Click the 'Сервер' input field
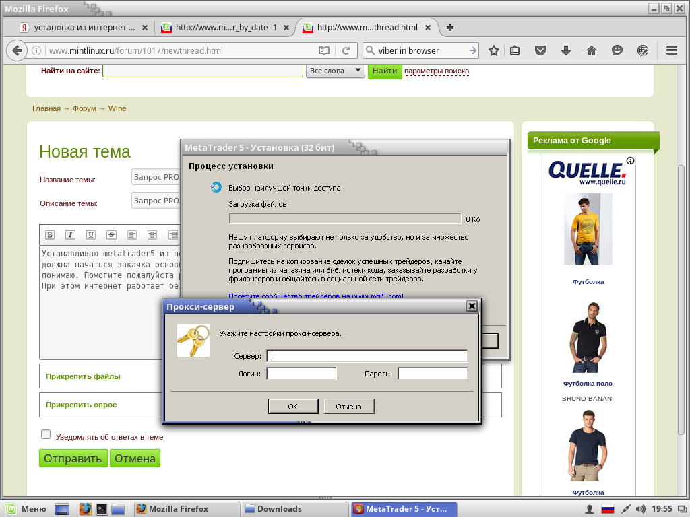This screenshot has height=517, width=690. tap(367, 356)
